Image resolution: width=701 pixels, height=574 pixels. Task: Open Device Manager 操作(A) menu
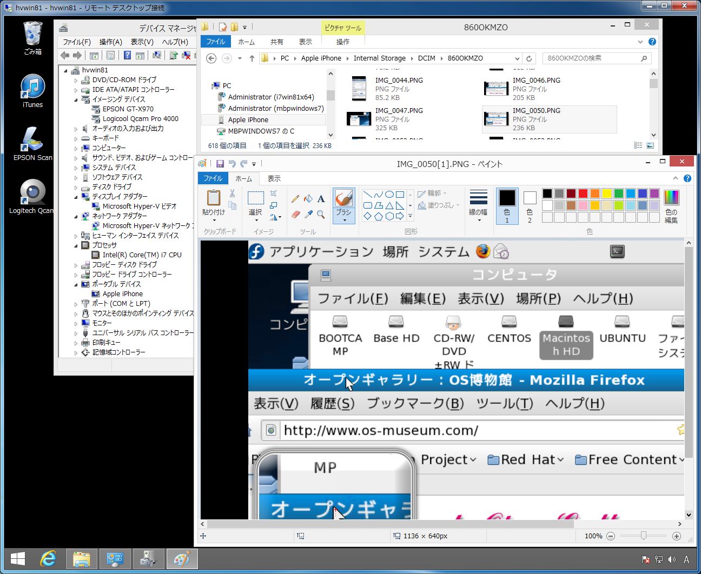click(111, 42)
